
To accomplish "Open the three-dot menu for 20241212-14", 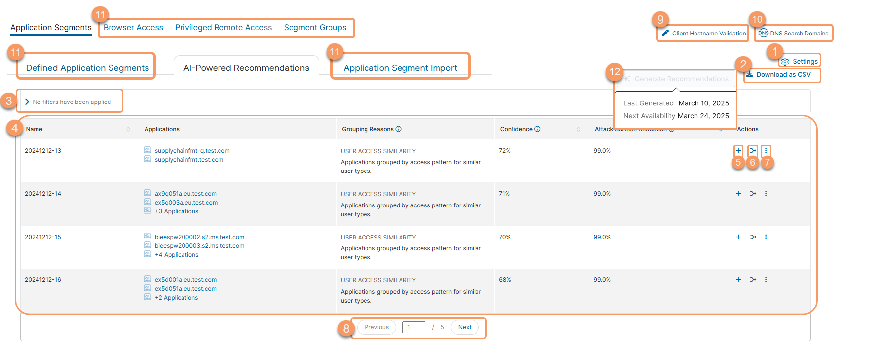I will click(766, 194).
